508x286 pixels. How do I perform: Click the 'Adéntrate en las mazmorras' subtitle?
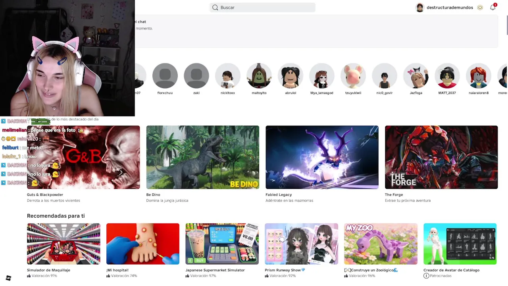point(289,201)
